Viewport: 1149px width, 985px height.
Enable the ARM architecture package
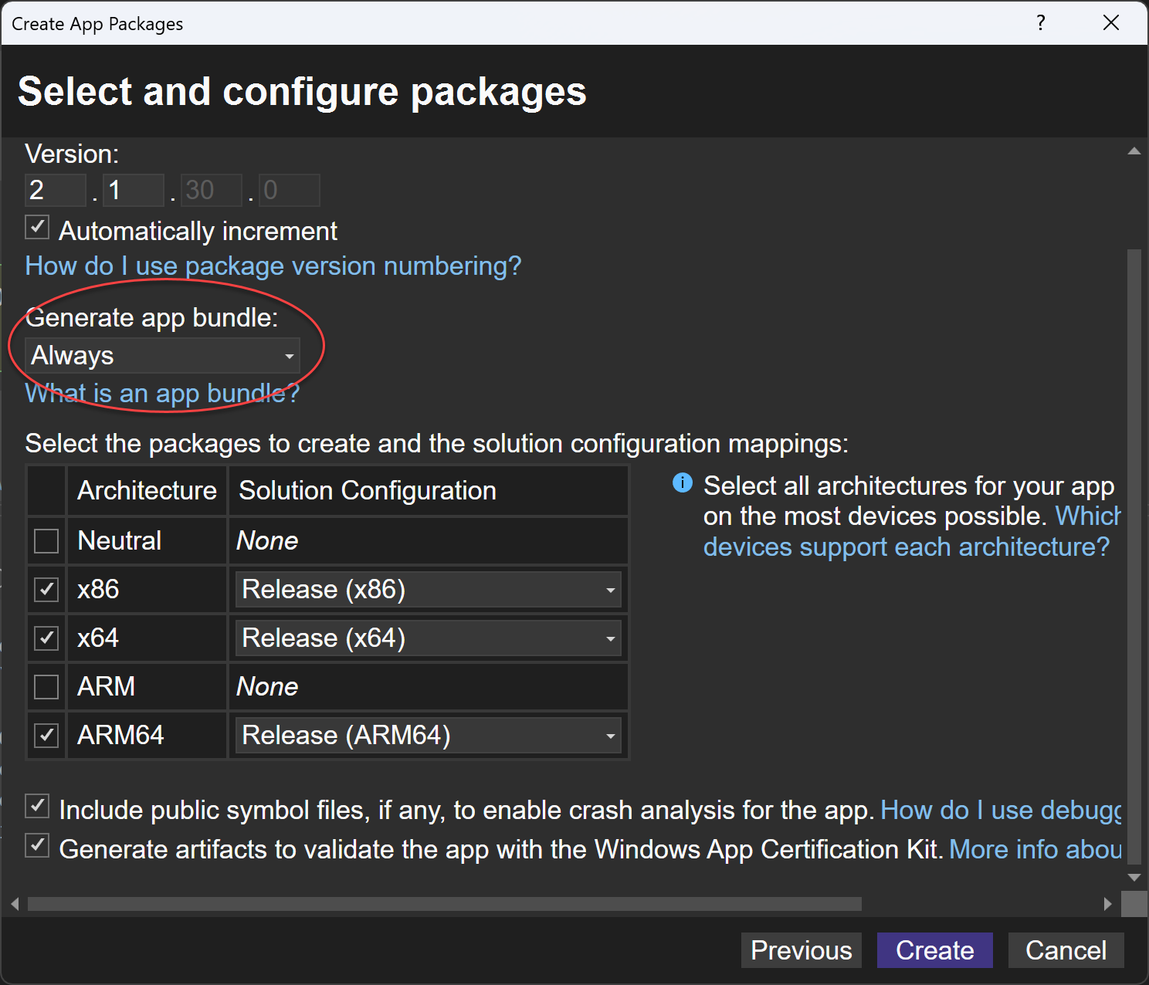coord(46,686)
